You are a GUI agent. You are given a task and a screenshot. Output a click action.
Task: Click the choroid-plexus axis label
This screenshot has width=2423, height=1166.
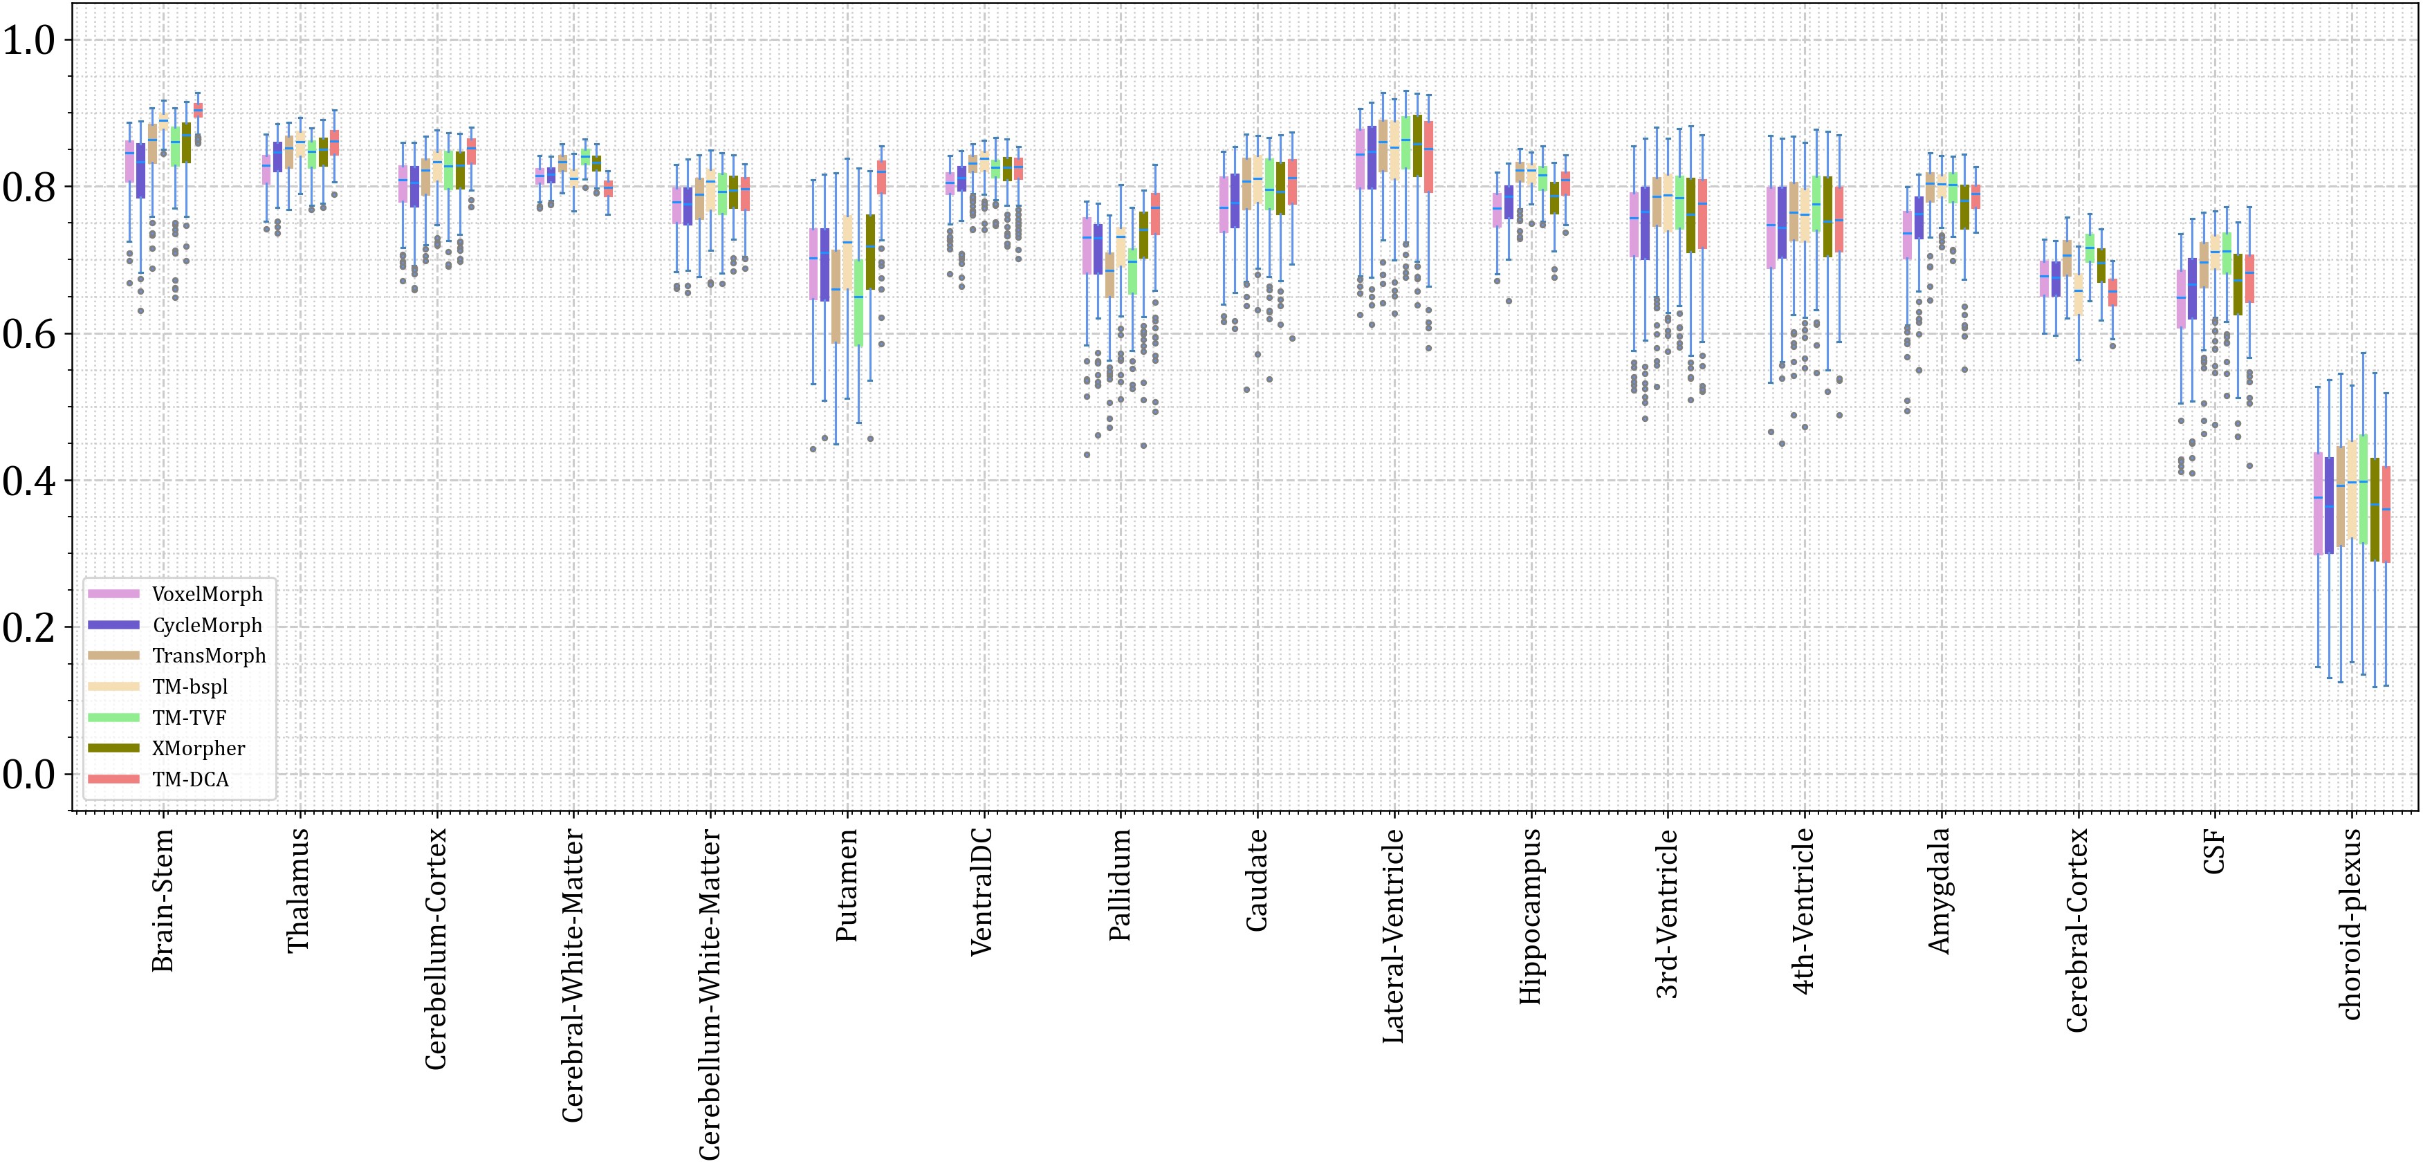click(2352, 923)
